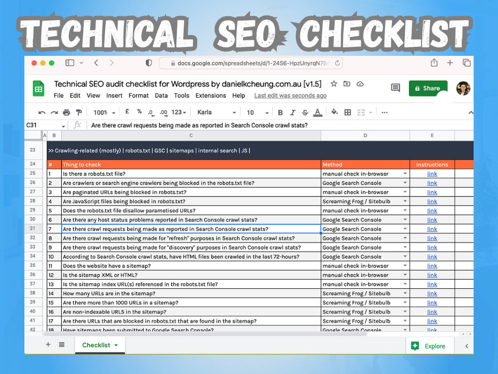Click the Safari sidebar toggle icon
498x374 pixels.
[70, 63]
